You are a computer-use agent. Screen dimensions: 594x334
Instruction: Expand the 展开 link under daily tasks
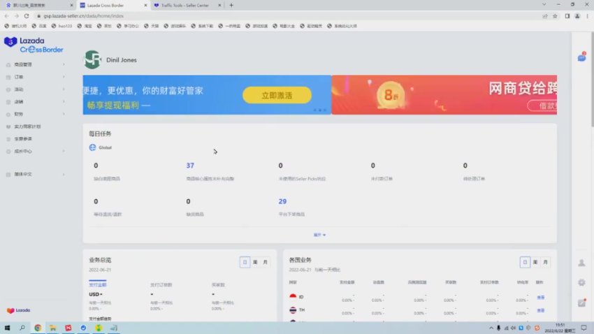pos(319,235)
